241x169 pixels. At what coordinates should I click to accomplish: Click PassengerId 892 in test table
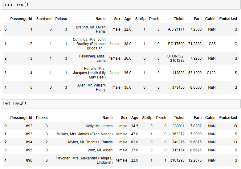[x=29, y=126]
